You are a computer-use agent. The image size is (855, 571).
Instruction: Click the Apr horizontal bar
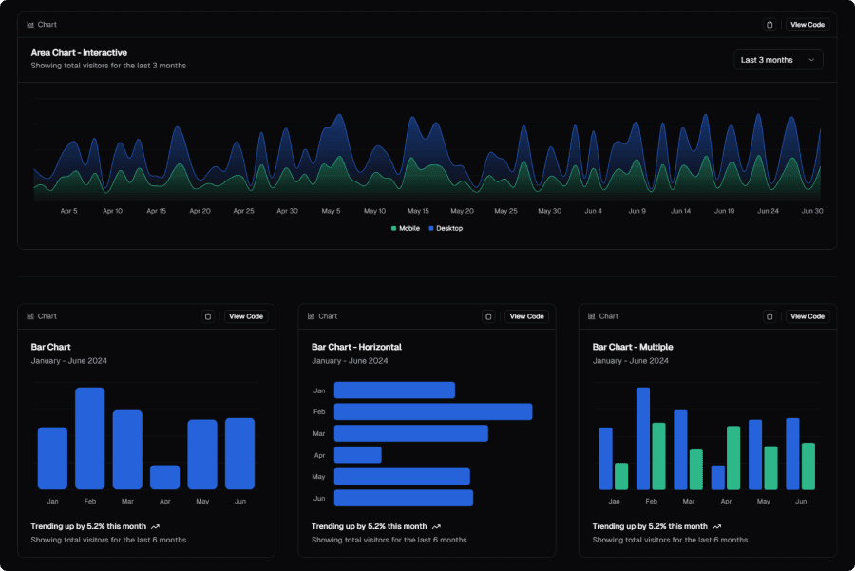[357, 455]
